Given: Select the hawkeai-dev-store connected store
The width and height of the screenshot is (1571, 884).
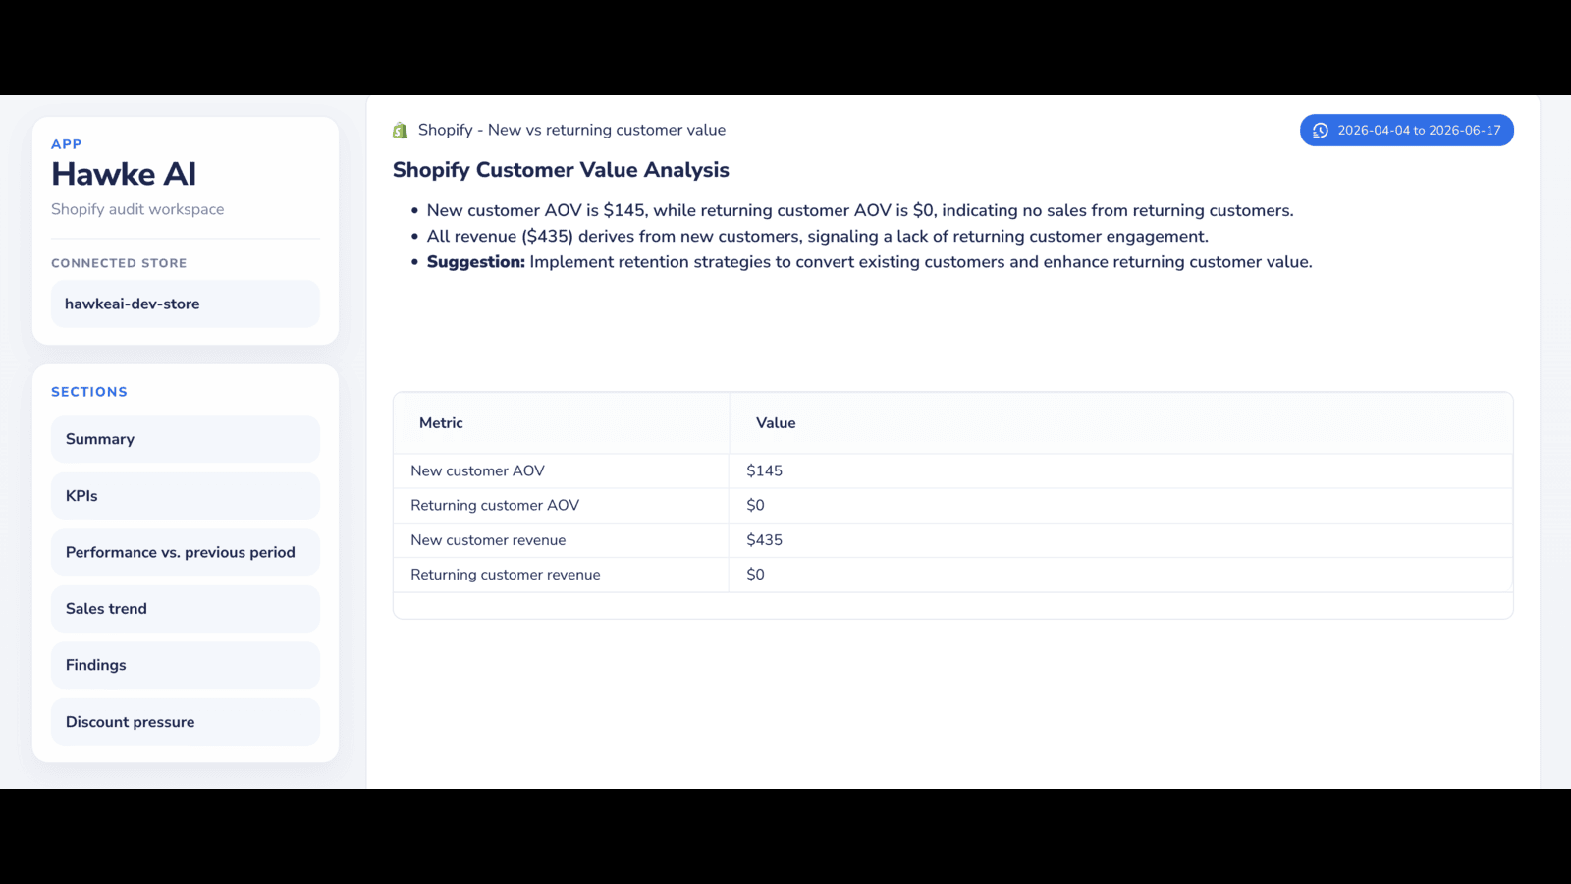Looking at the screenshot, I should point(186,304).
